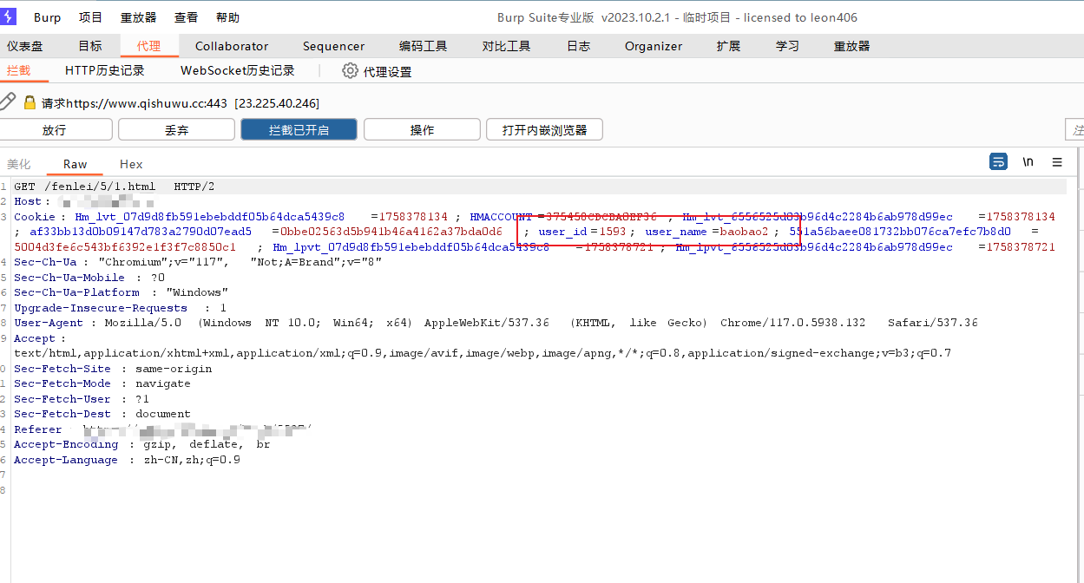Open the 操作 actions button
The width and height of the screenshot is (1084, 583).
coord(422,130)
